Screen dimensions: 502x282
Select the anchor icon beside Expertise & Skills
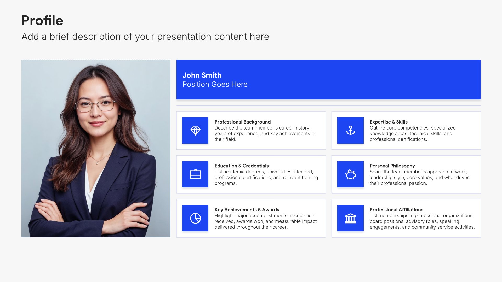point(350,130)
